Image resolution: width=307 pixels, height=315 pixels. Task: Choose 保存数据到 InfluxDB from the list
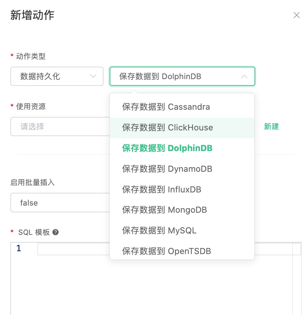click(x=162, y=190)
